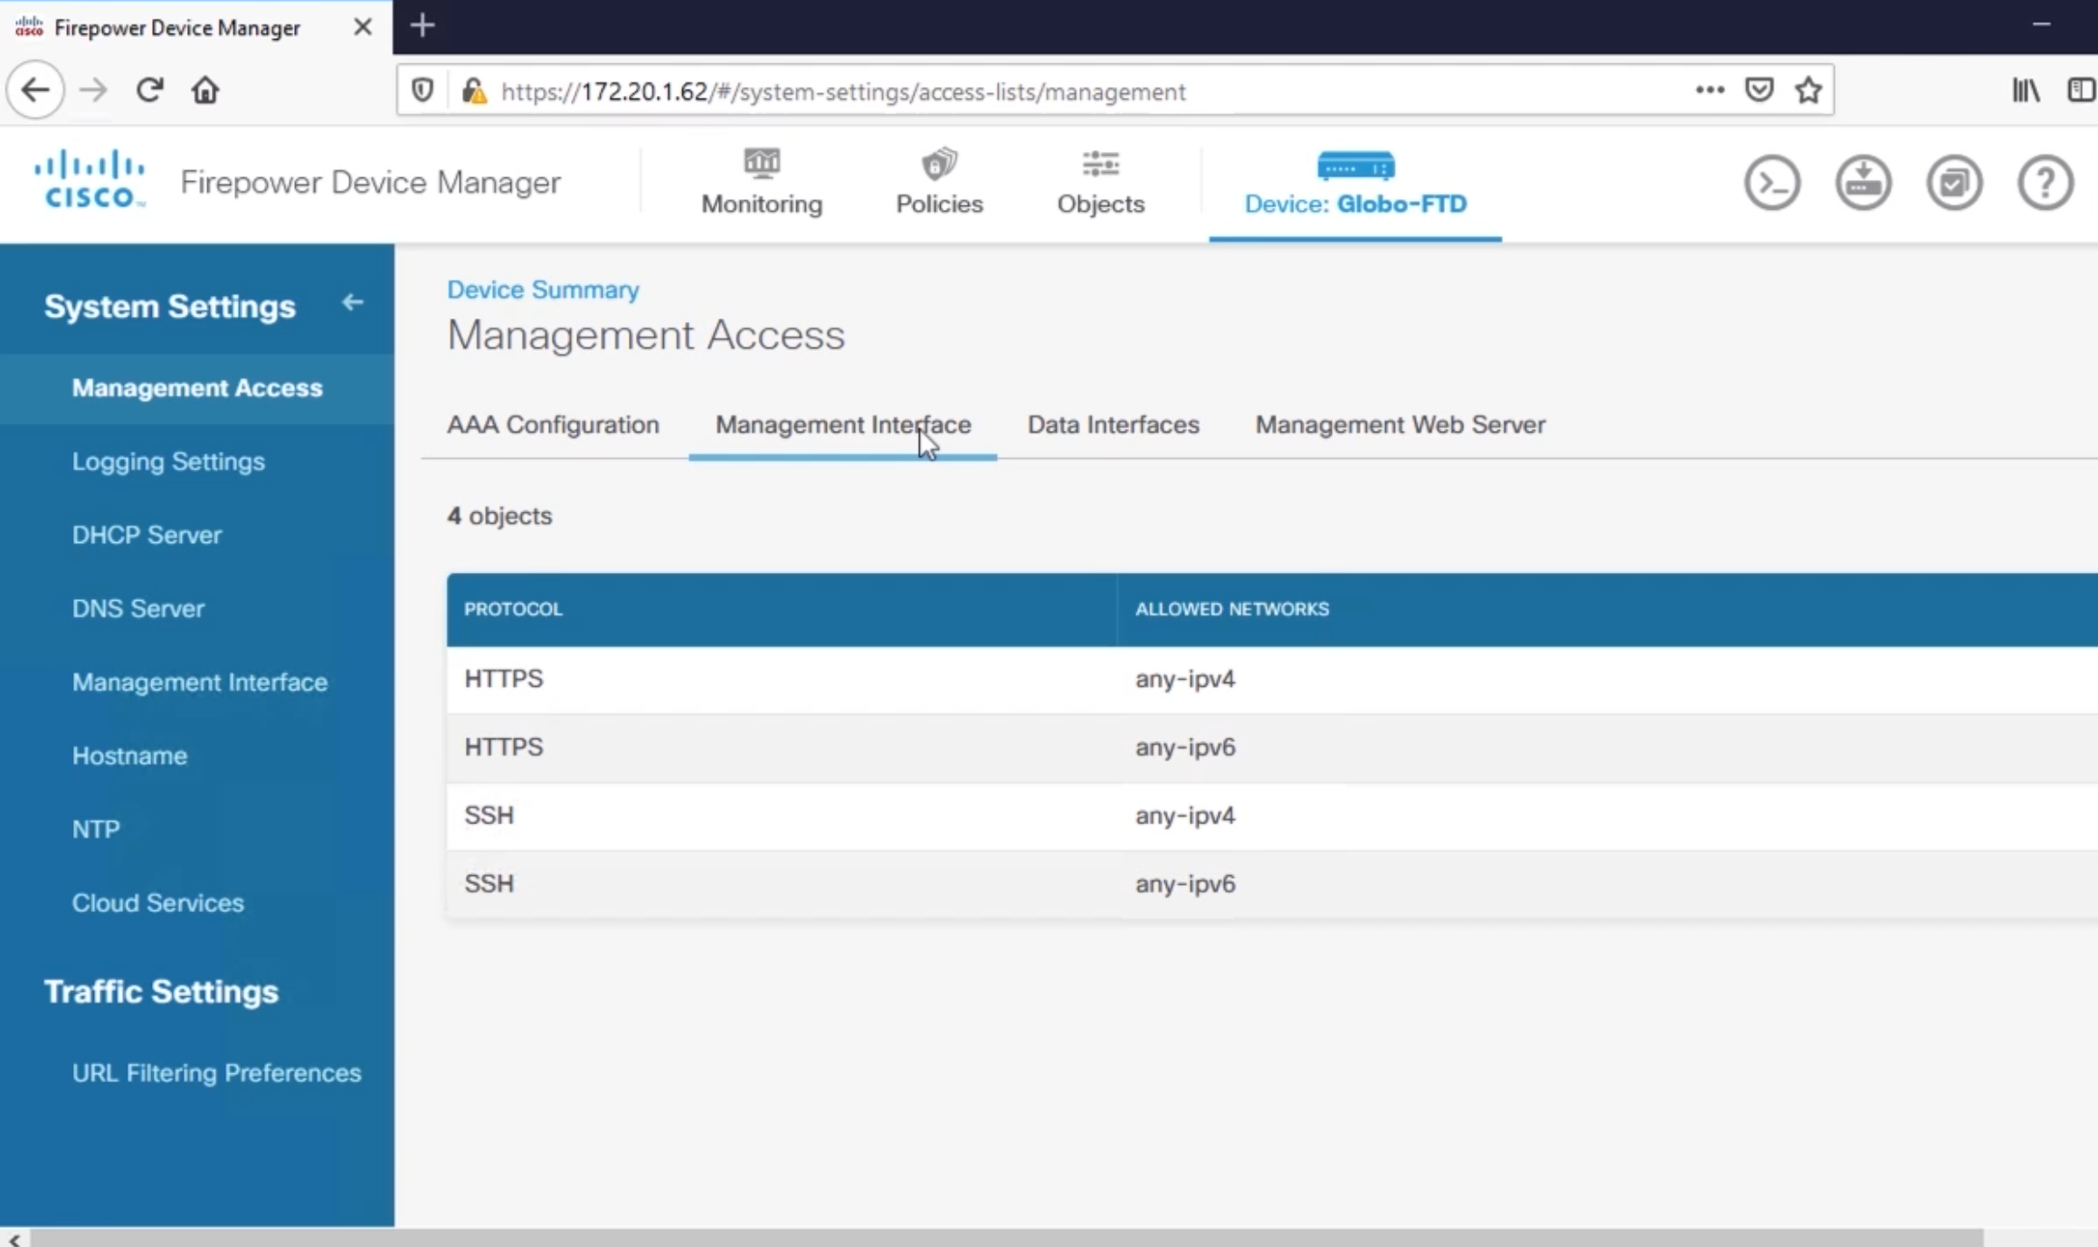Open the CLI console icon
Image resolution: width=2098 pixels, height=1247 pixels.
pos(1771,183)
